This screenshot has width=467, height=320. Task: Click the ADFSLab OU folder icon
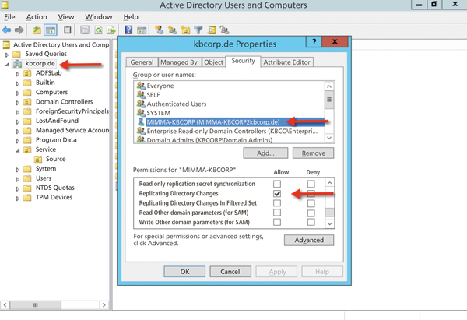(x=27, y=73)
